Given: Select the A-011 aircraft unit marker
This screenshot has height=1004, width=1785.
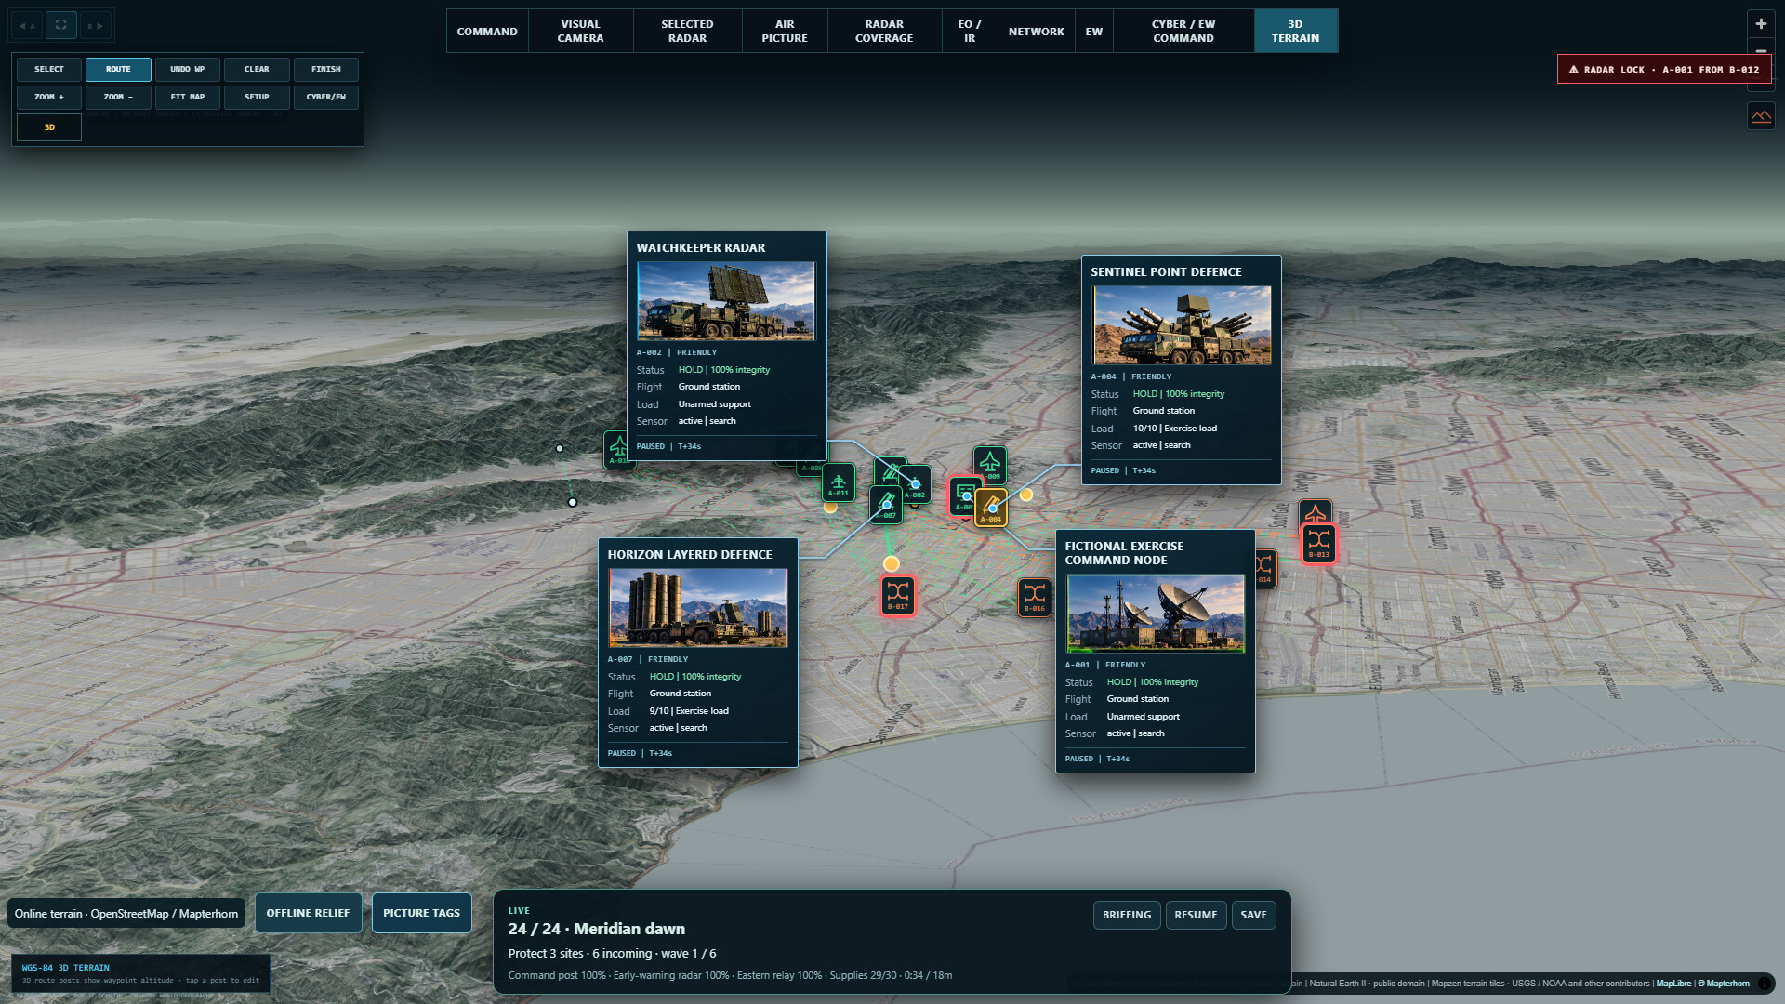Looking at the screenshot, I should (838, 483).
